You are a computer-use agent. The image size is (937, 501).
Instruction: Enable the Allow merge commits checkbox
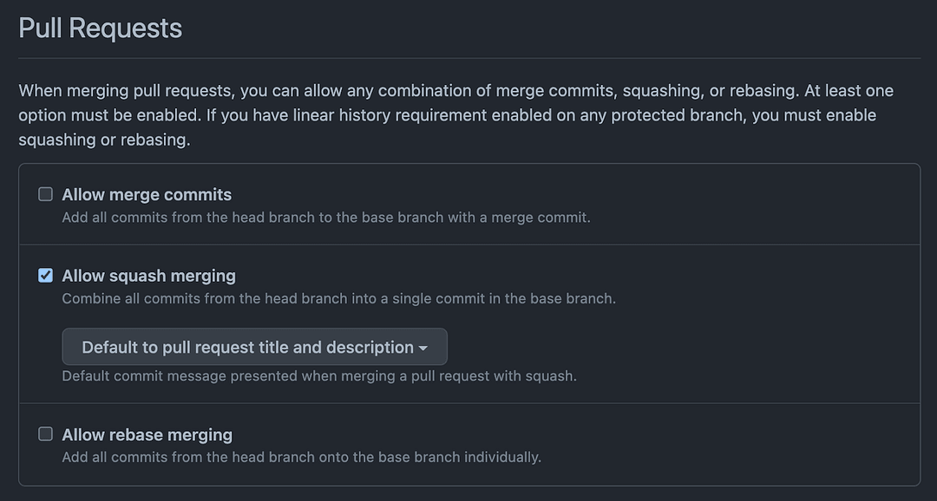coord(44,194)
